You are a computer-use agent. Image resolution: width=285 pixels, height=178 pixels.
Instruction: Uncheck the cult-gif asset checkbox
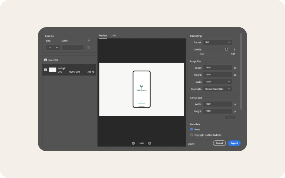click(x=45, y=70)
